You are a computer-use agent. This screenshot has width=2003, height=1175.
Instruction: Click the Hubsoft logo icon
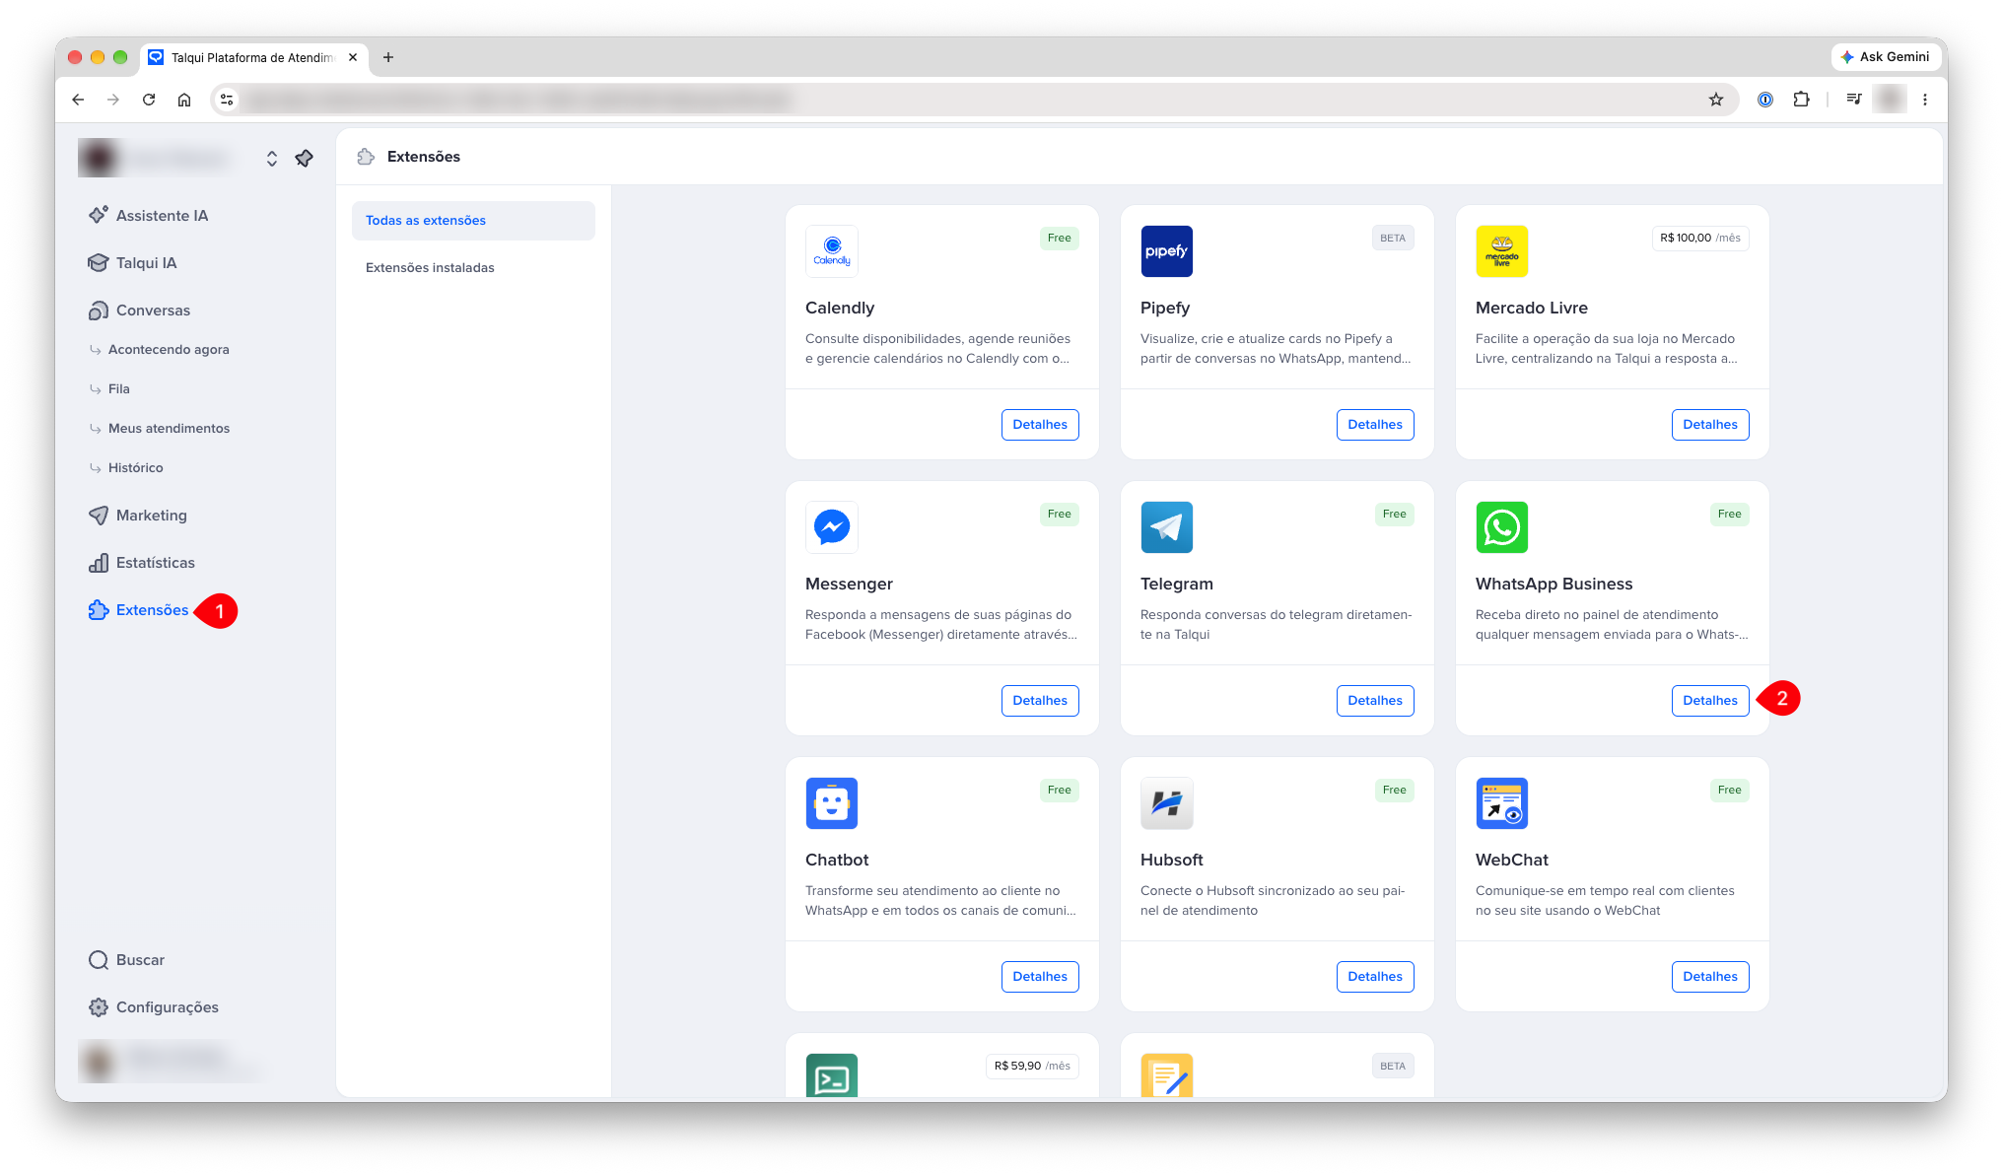[1166, 803]
